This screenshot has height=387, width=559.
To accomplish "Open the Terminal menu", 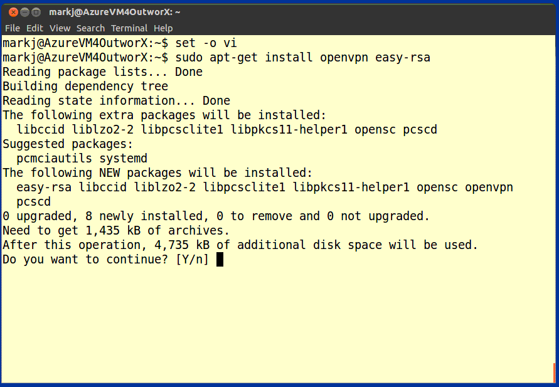I will click(x=129, y=28).
